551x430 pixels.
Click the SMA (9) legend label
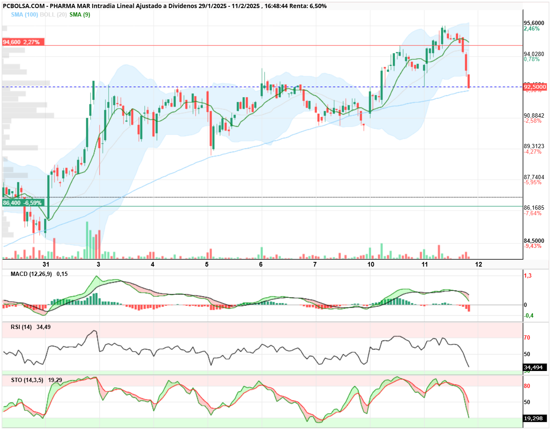click(79, 14)
